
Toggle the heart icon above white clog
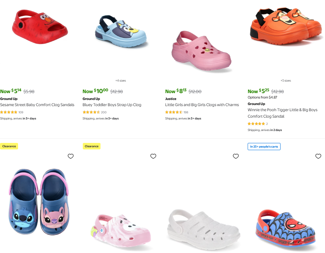(x=236, y=156)
